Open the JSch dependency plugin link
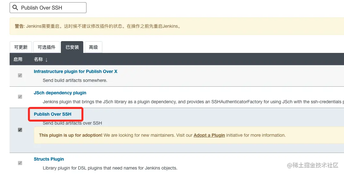344x174 pixels. [60, 93]
